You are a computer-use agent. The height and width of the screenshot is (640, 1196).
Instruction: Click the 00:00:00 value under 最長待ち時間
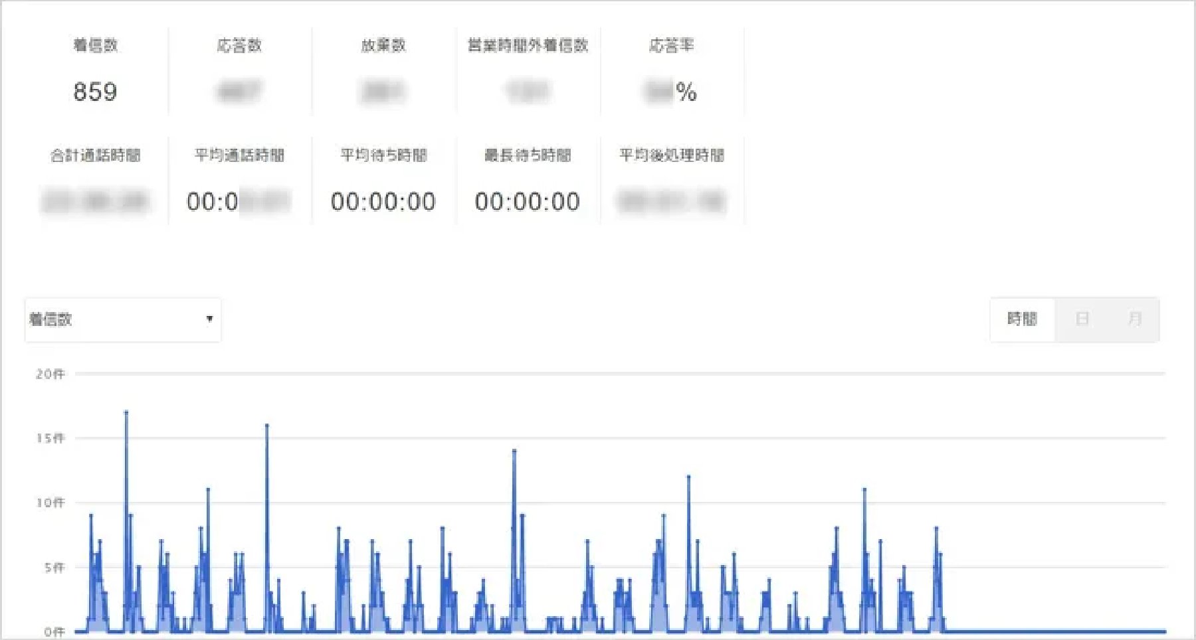(528, 201)
